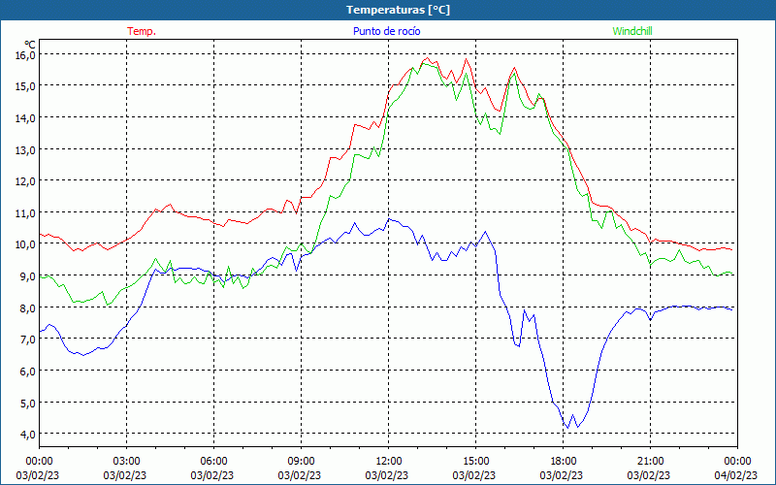Click the green Windchill legend label
This screenshot has width=776, height=485.
point(632,31)
